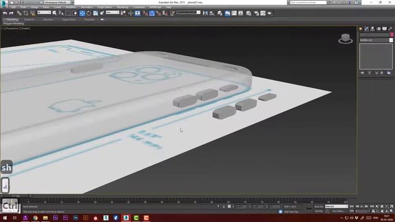Open the Selection Filter dropdown
The width and height of the screenshot is (395, 222).
tap(44, 12)
